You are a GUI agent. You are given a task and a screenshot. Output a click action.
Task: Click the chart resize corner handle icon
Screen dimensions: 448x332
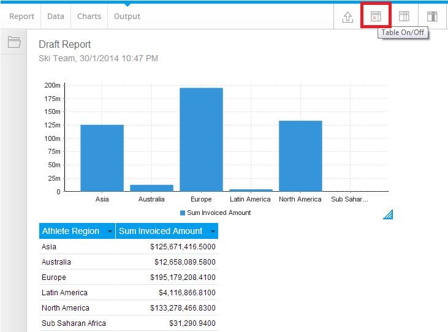388,214
